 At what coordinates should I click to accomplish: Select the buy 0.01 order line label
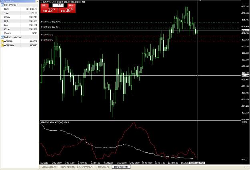click(x=50, y=27)
